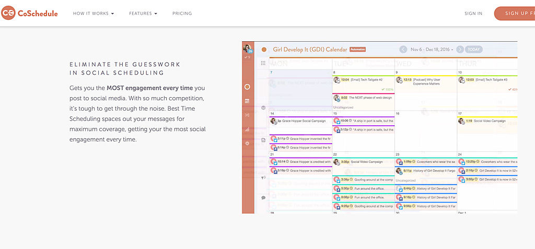Select the 8:08p Fun around the office tweet
The image size is (535, 249).
coord(363,197)
